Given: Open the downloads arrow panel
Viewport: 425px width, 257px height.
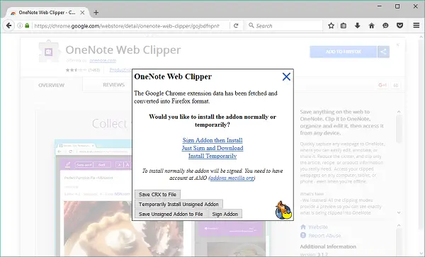Looking at the screenshot, I should click(358, 25).
